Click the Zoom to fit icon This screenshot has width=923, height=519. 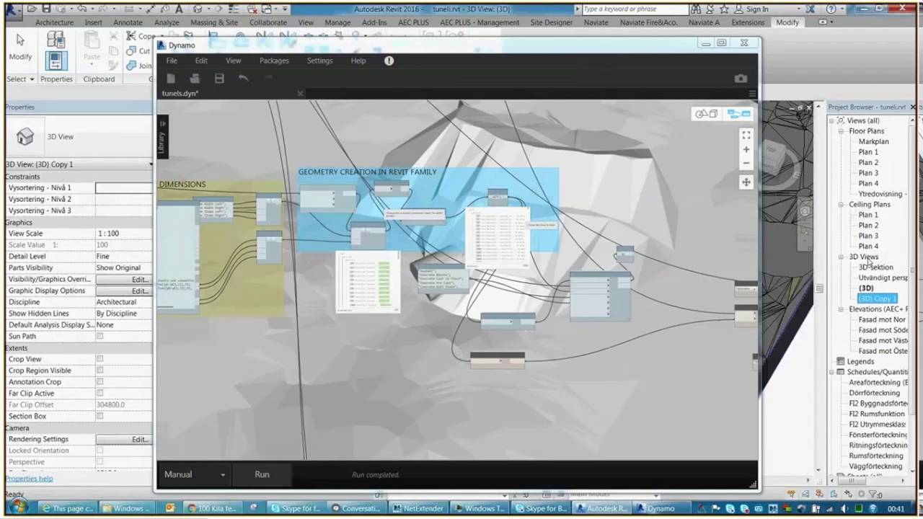[746, 135]
